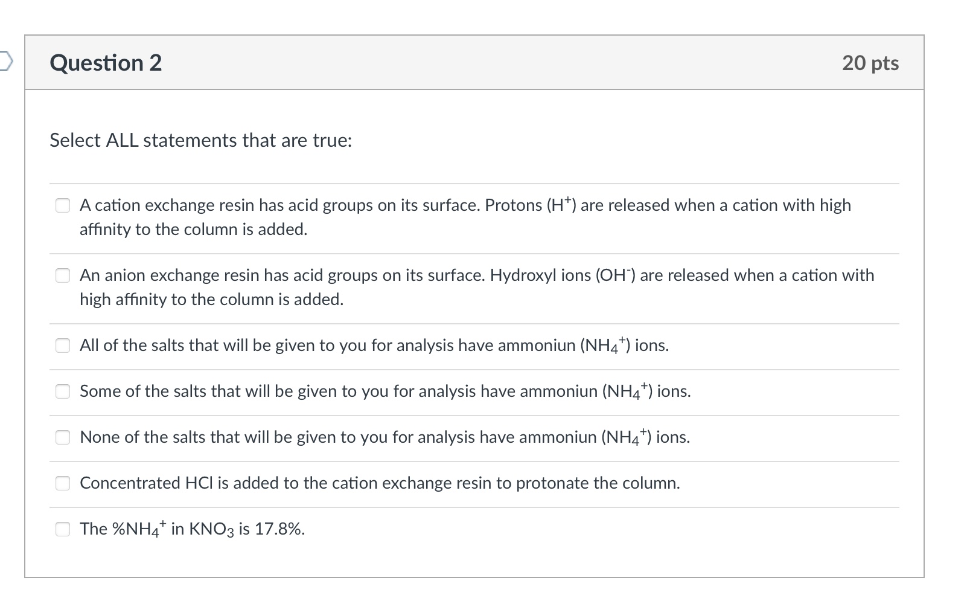
Task: Check the cation exchange resin acid groups statement
Action: [63, 205]
